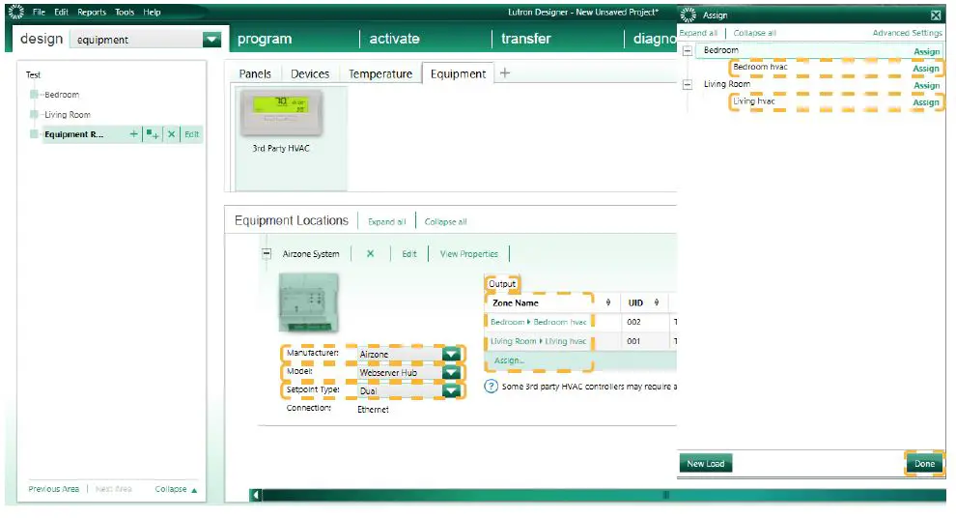Open the Edit menu

[61, 13]
